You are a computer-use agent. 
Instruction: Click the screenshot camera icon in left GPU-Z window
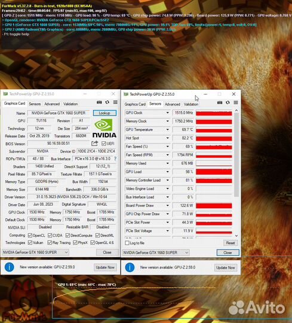[99, 102]
